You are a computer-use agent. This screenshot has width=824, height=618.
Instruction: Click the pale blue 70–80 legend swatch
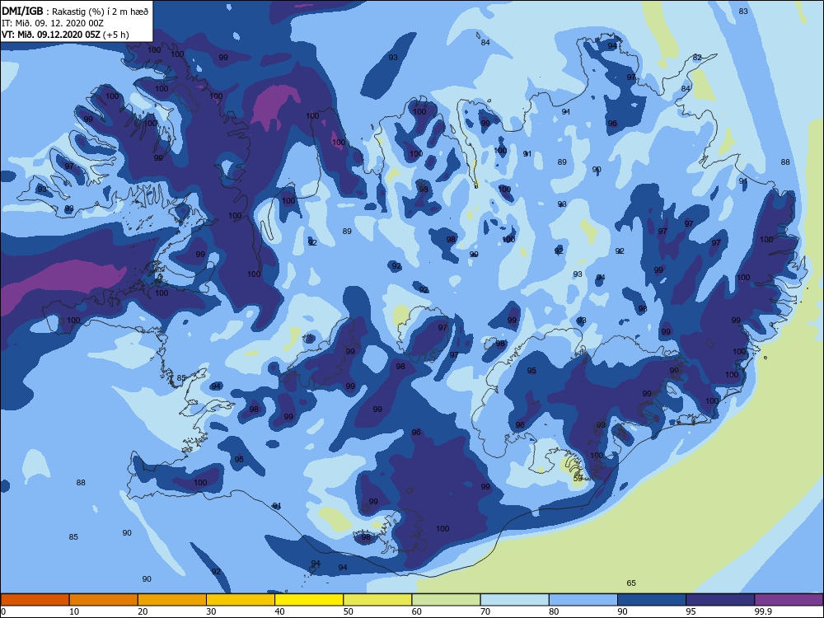pyautogui.click(x=514, y=600)
